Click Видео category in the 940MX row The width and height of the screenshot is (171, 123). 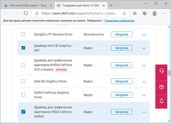click(88, 112)
